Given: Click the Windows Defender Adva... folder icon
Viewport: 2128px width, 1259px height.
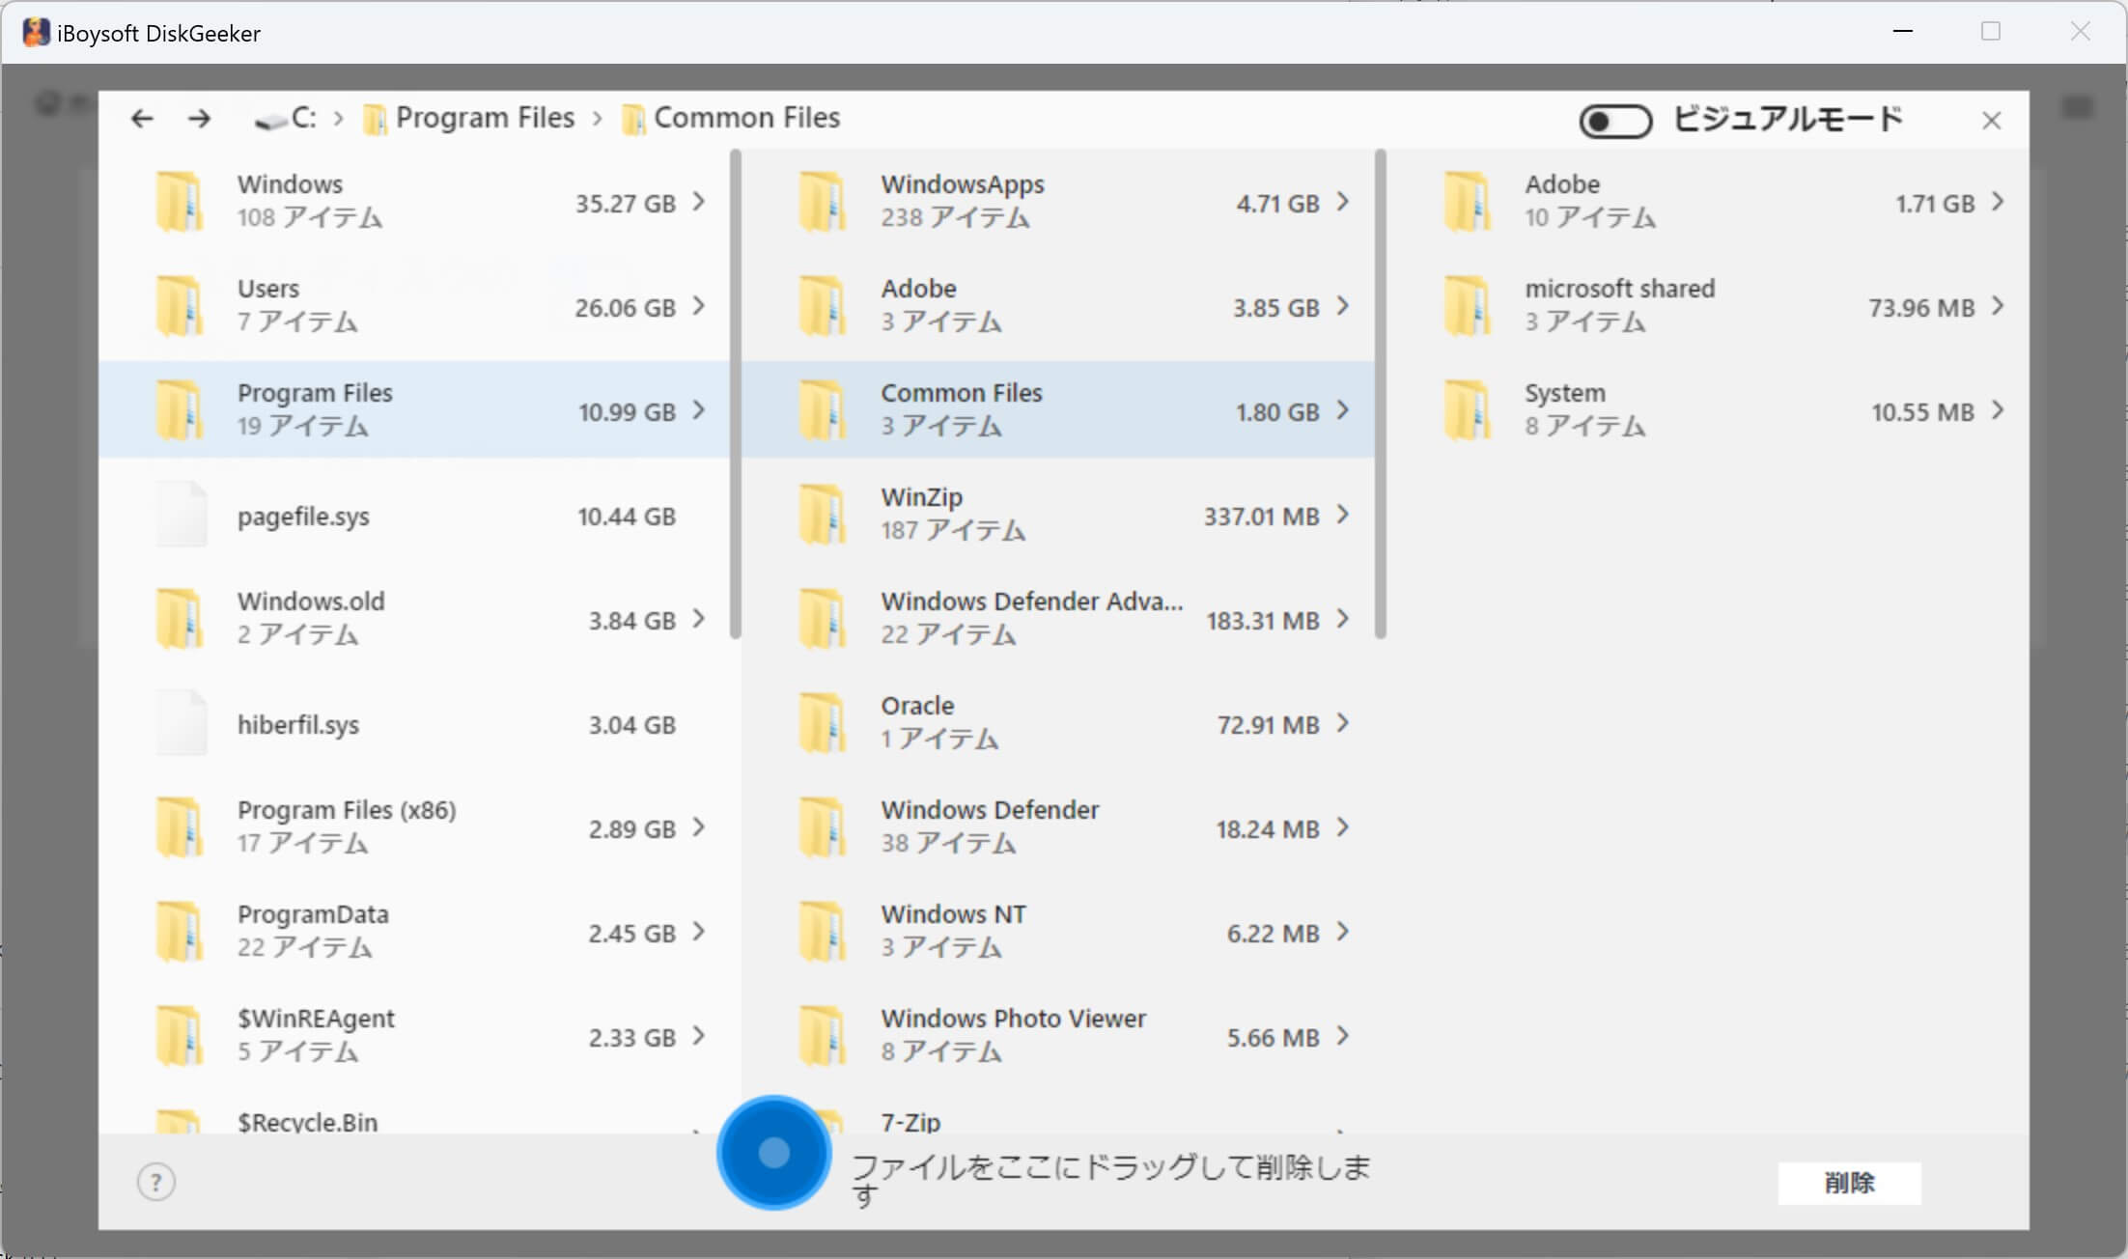Looking at the screenshot, I should 824,618.
